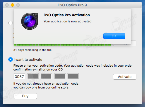This screenshot has width=145, height=107.
Task: Click the fifth activation code field
Action: [x=73, y=76]
